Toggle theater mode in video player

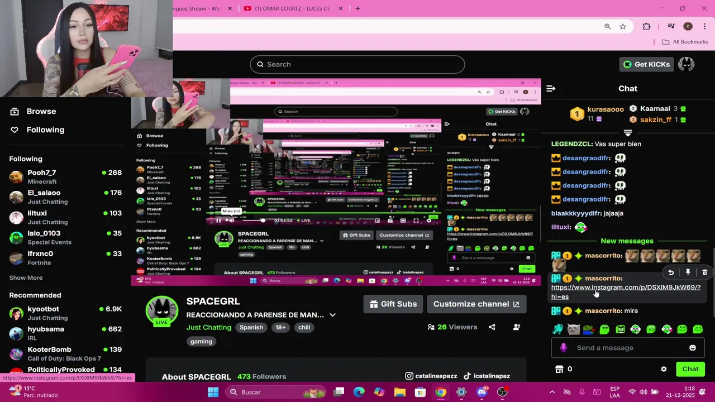(403, 221)
